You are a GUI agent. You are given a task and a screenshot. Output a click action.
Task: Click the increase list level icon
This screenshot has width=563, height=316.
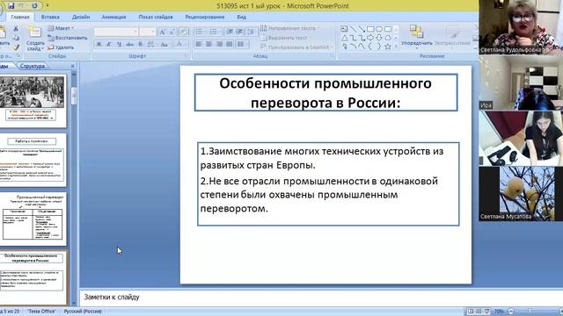point(239,32)
